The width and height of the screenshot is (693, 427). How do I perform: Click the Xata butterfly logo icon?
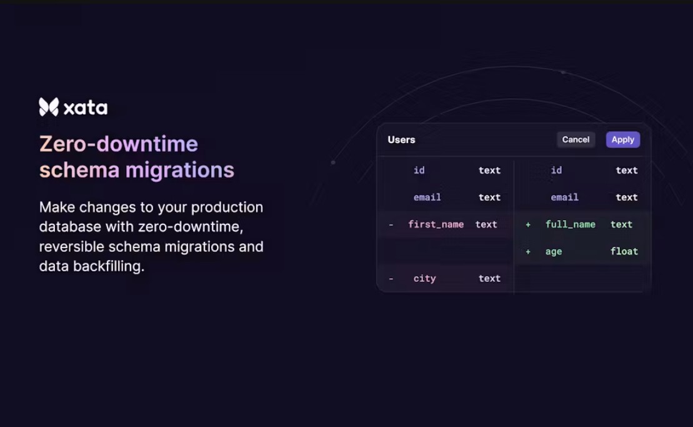coord(49,107)
